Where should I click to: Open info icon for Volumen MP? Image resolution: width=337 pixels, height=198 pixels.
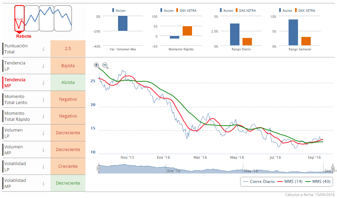point(43,150)
